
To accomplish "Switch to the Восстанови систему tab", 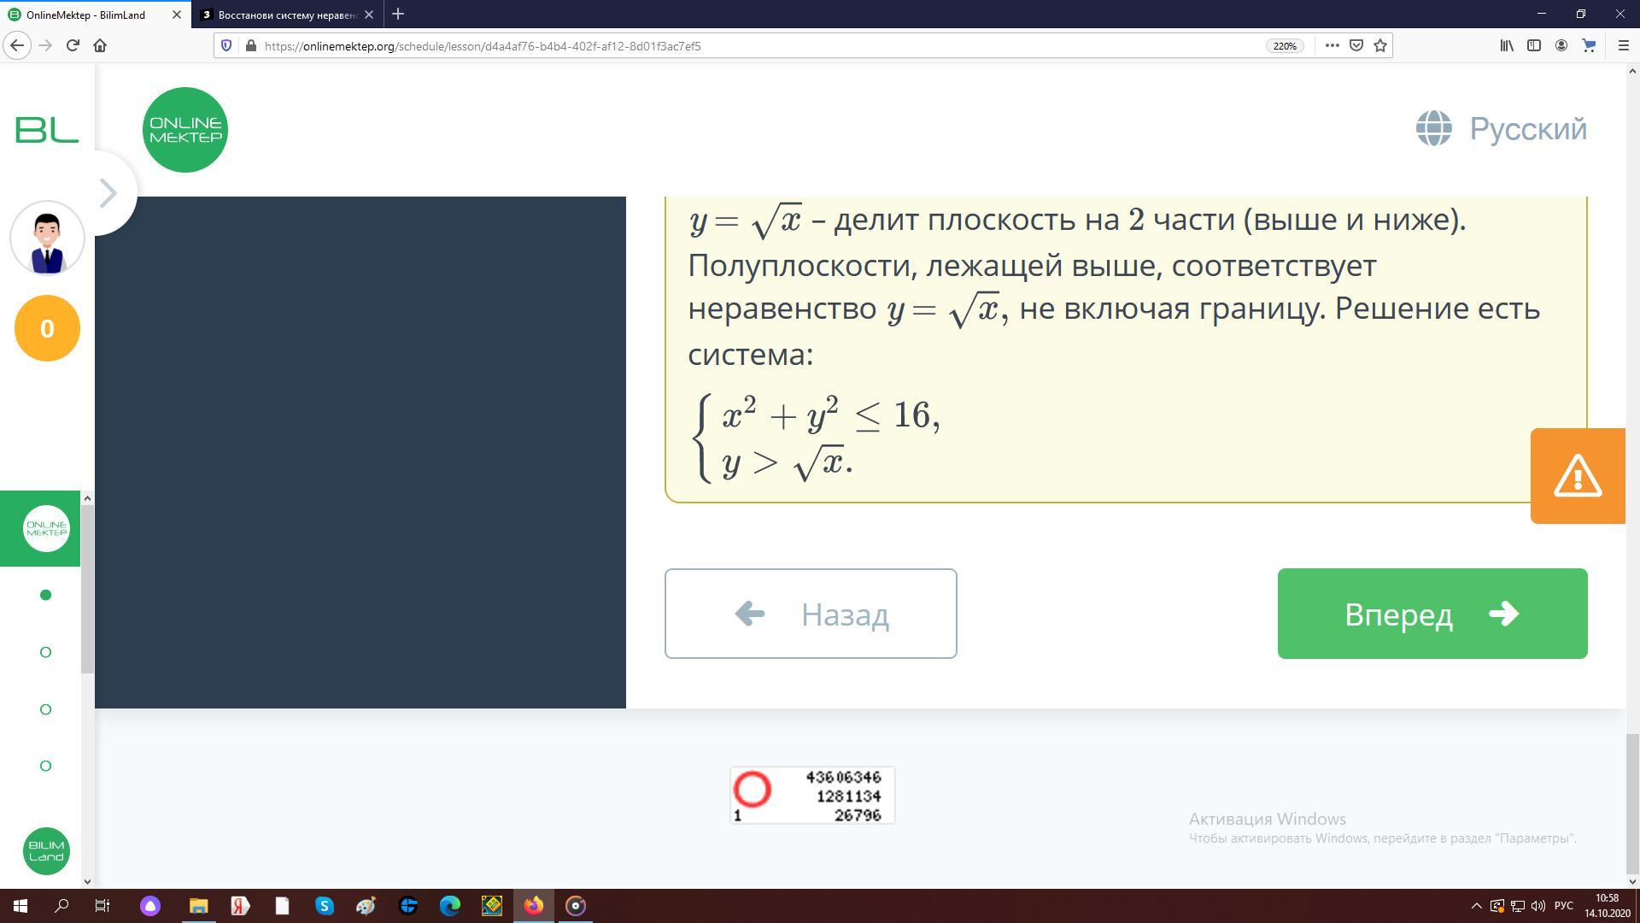I will coord(286,15).
